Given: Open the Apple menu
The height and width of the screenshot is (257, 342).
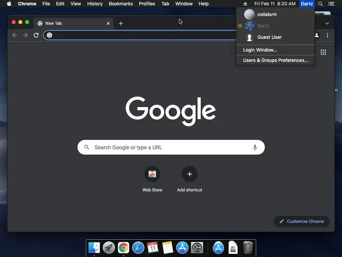Looking at the screenshot, I should coord(9,3).
